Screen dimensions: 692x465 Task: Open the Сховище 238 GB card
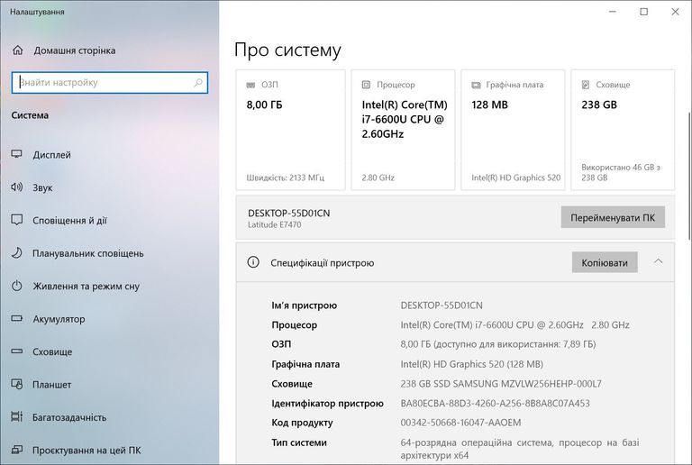point(620,130)
